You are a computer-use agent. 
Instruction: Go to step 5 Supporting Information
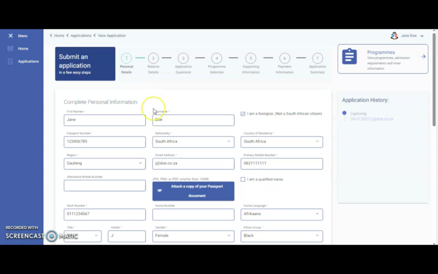coord(251,58)
